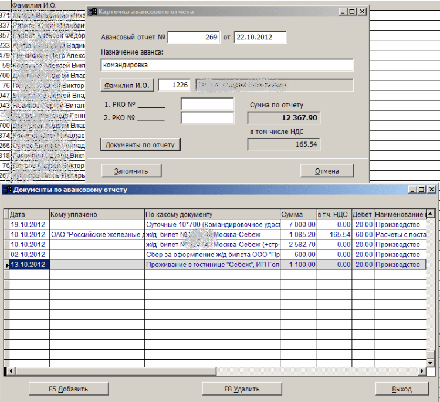This screenshot has height=402, width=440.
Task: Click the 1. РКО № input field
Action: coord(207,104)
